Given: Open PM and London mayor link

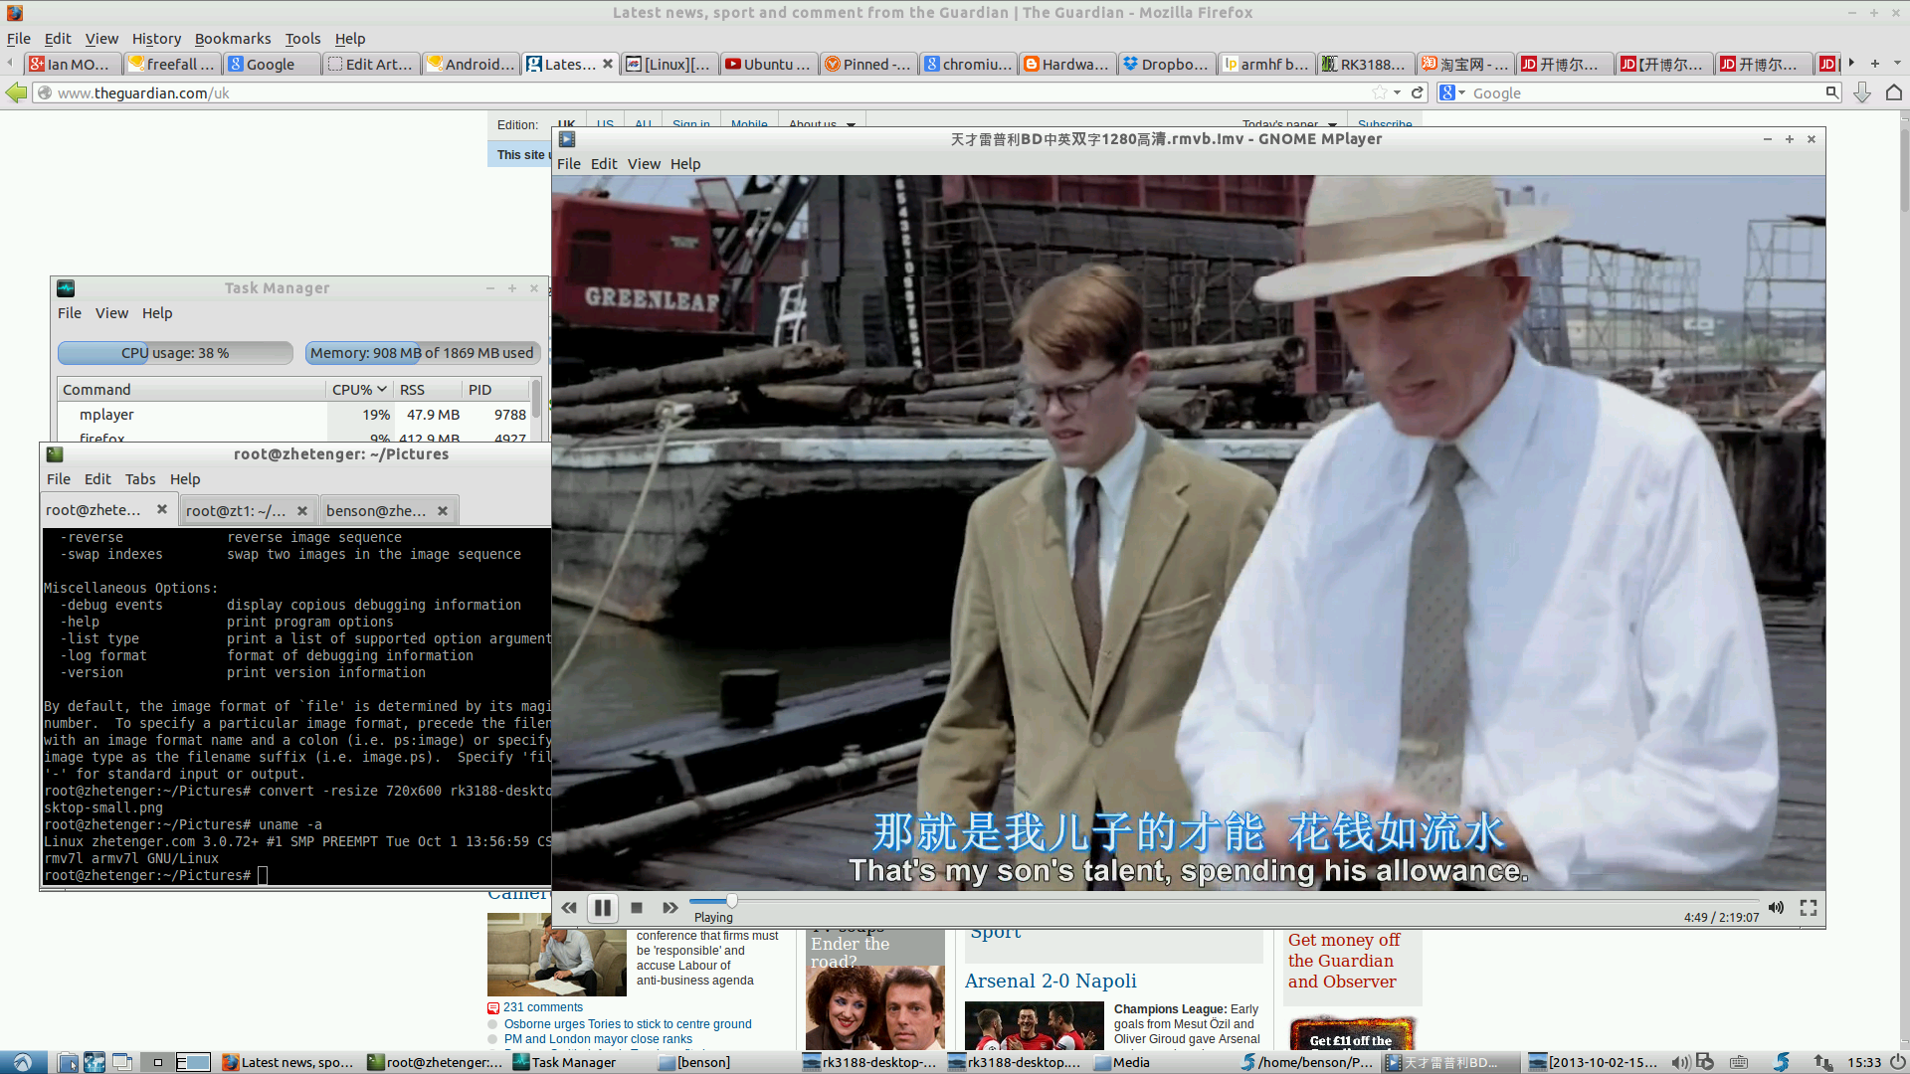Looking at the screenshot, I should pyautogui.click(x=598, y=1039).
